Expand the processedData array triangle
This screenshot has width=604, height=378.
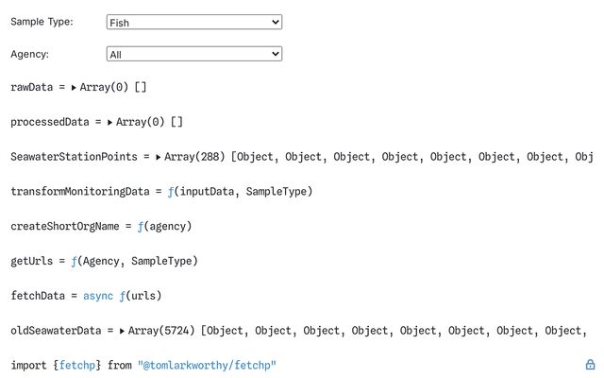109,123
